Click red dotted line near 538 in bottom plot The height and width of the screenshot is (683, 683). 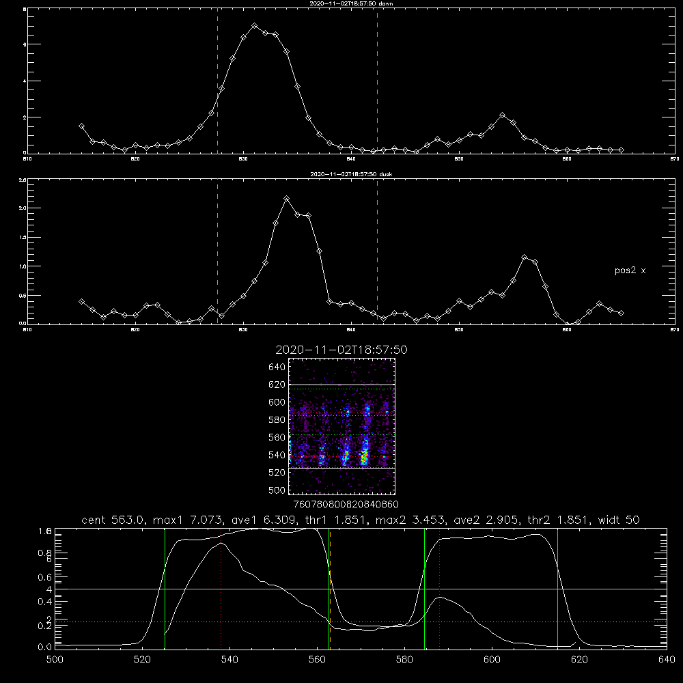[x=221, y=589]
